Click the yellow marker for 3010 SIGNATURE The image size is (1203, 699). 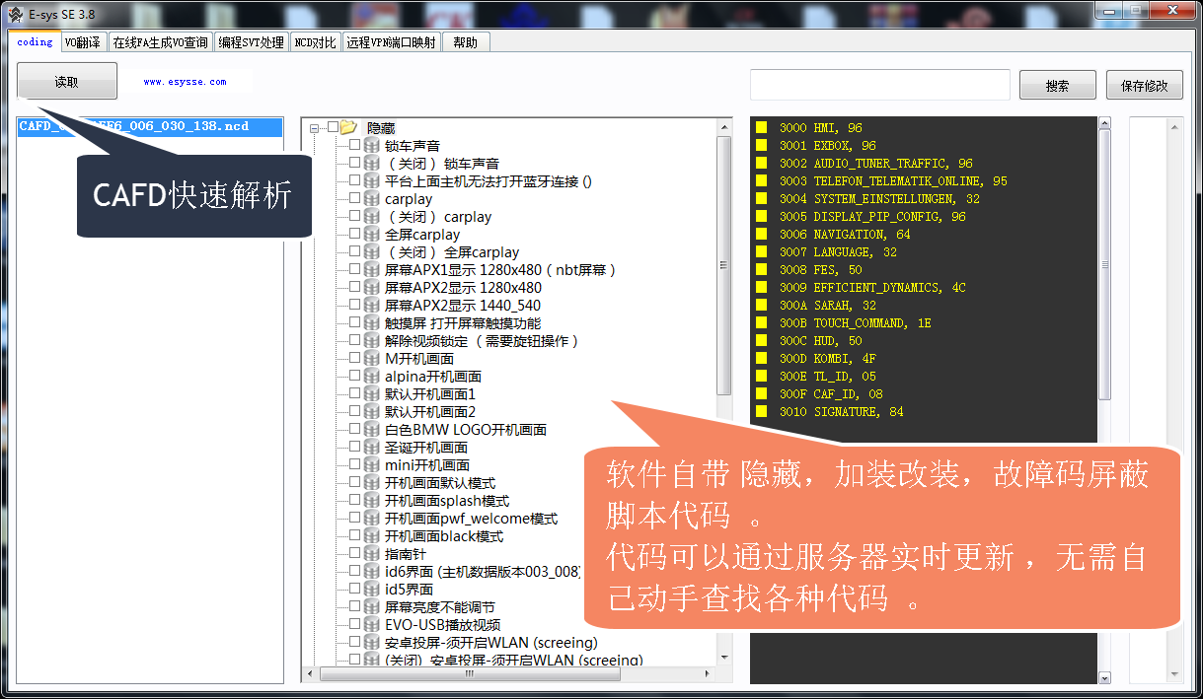[x=762, y=412]
